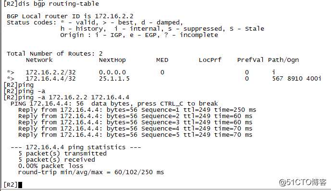Click the Sequence=1 reply line with time=250 ms
Viewport: 331px width, 191px height.
point(137,110)
